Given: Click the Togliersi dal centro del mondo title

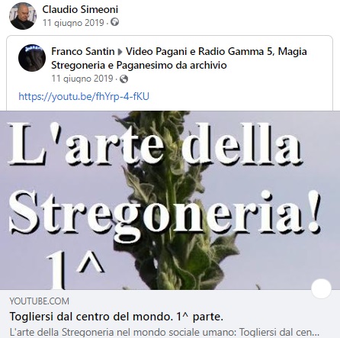Looking at the screenshot, I should point(117,317).
